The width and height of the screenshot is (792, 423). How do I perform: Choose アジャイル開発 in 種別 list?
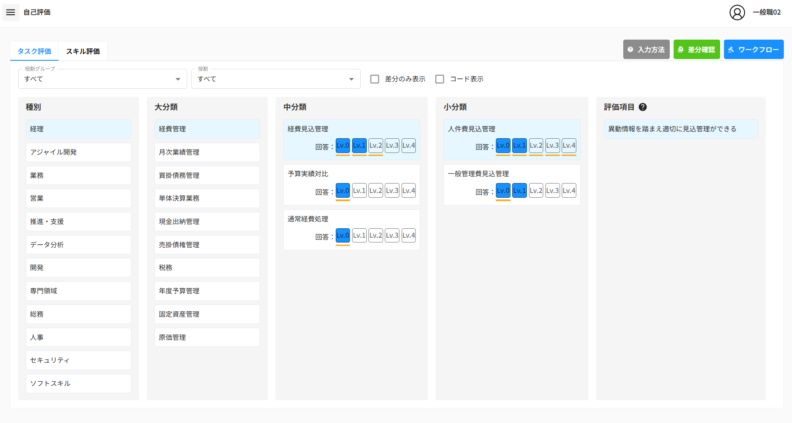(78, 152)
